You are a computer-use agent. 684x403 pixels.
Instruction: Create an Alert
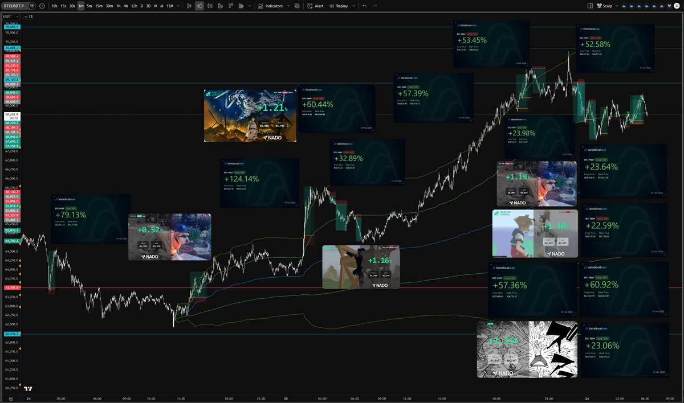click(x=315, y=6)
